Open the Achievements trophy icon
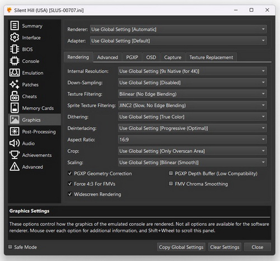The image size is (280, 261). point(15,155)
